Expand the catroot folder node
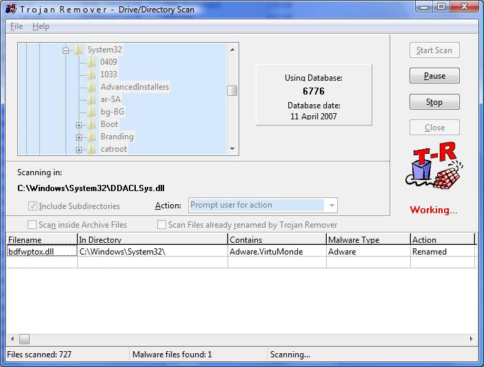This screenshot has height=367, width=484. point(79,150)
